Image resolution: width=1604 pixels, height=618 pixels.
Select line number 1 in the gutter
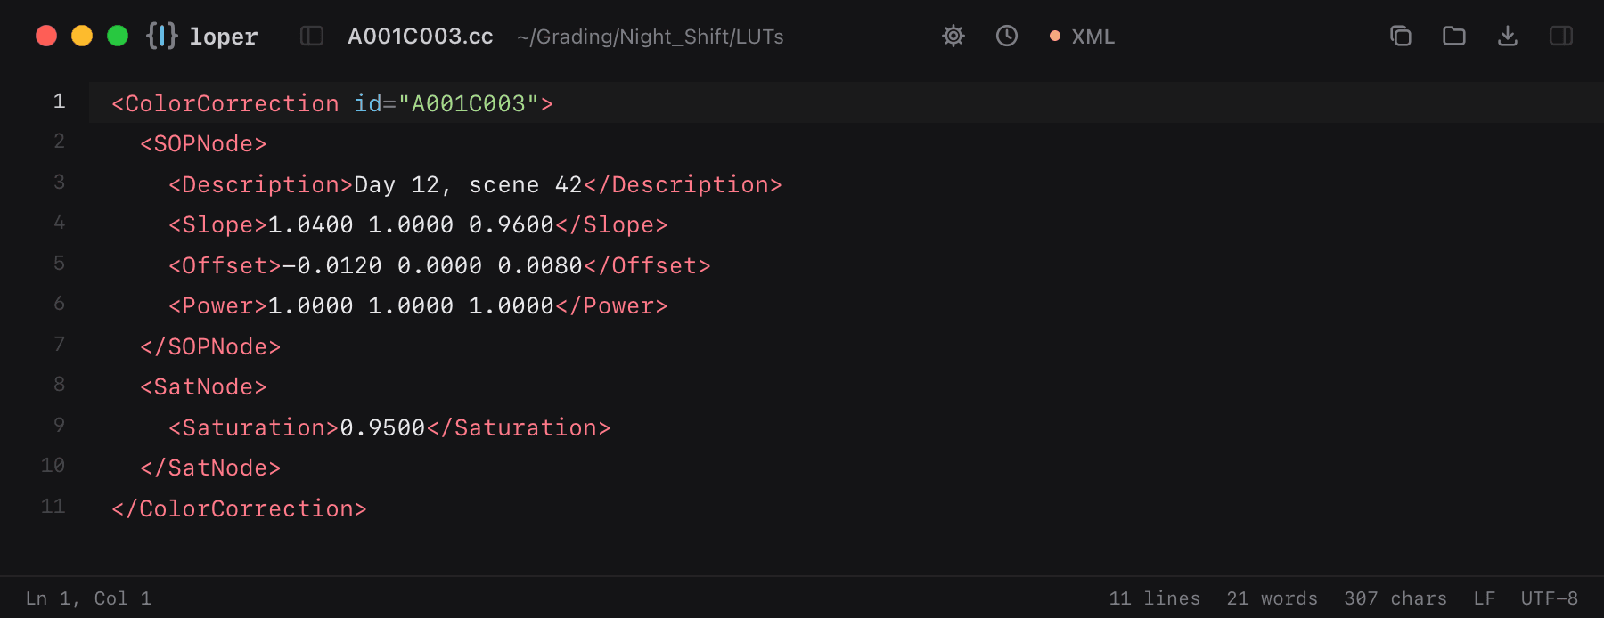pos(59,102)
